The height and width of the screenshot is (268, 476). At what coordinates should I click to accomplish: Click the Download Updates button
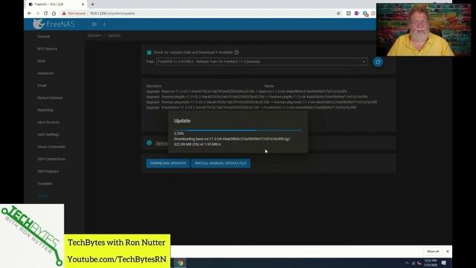pyautogui.click(x=168, y=163)
